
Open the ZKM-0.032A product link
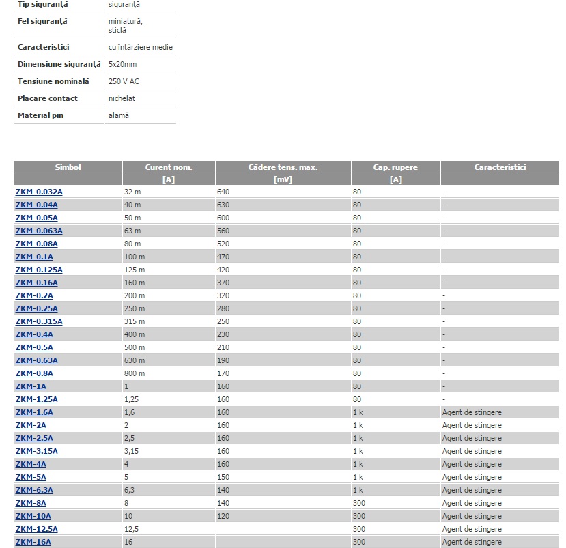point(39,192)
